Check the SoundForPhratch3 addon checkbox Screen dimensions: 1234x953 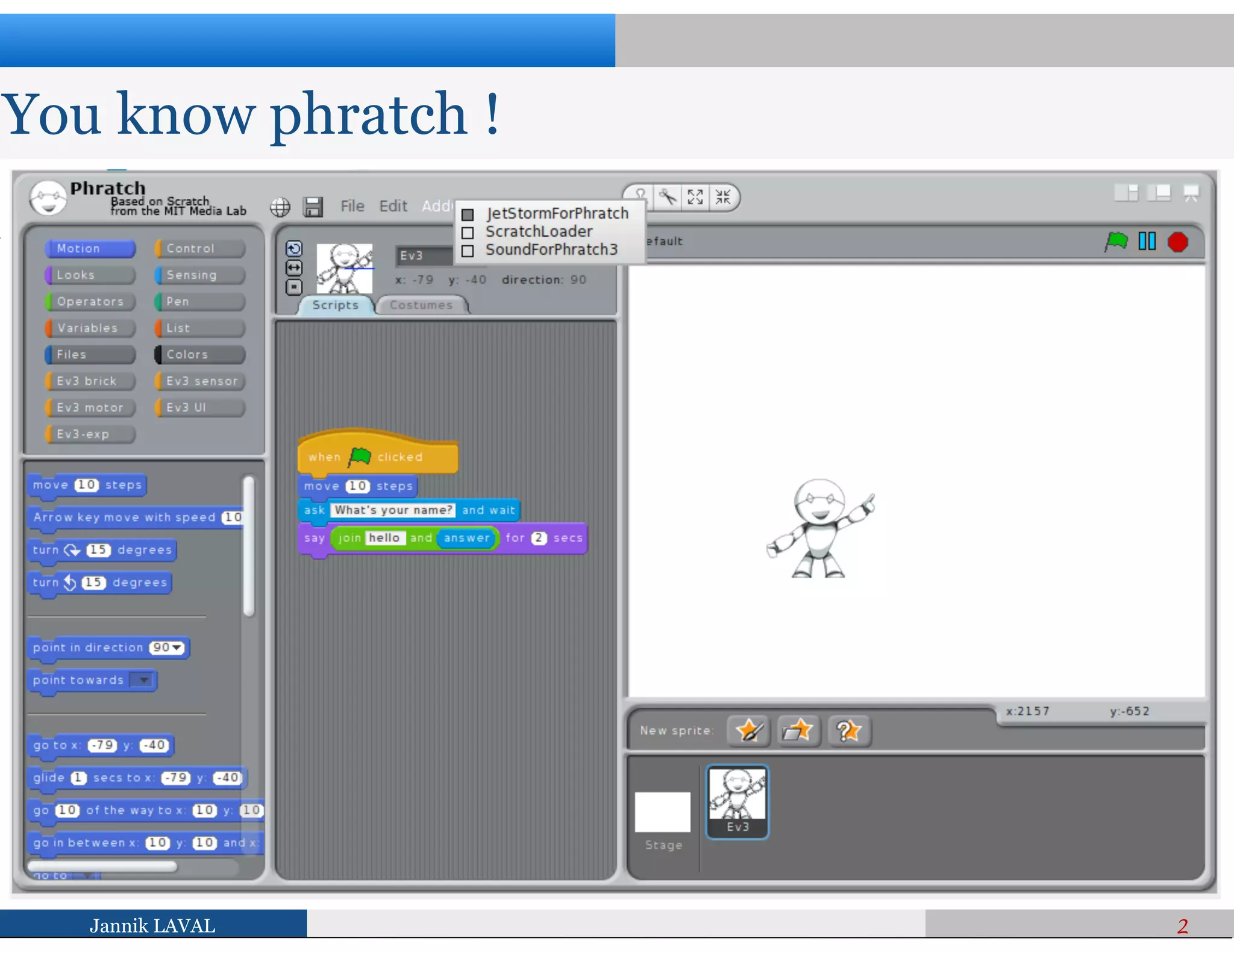(468, 251)
